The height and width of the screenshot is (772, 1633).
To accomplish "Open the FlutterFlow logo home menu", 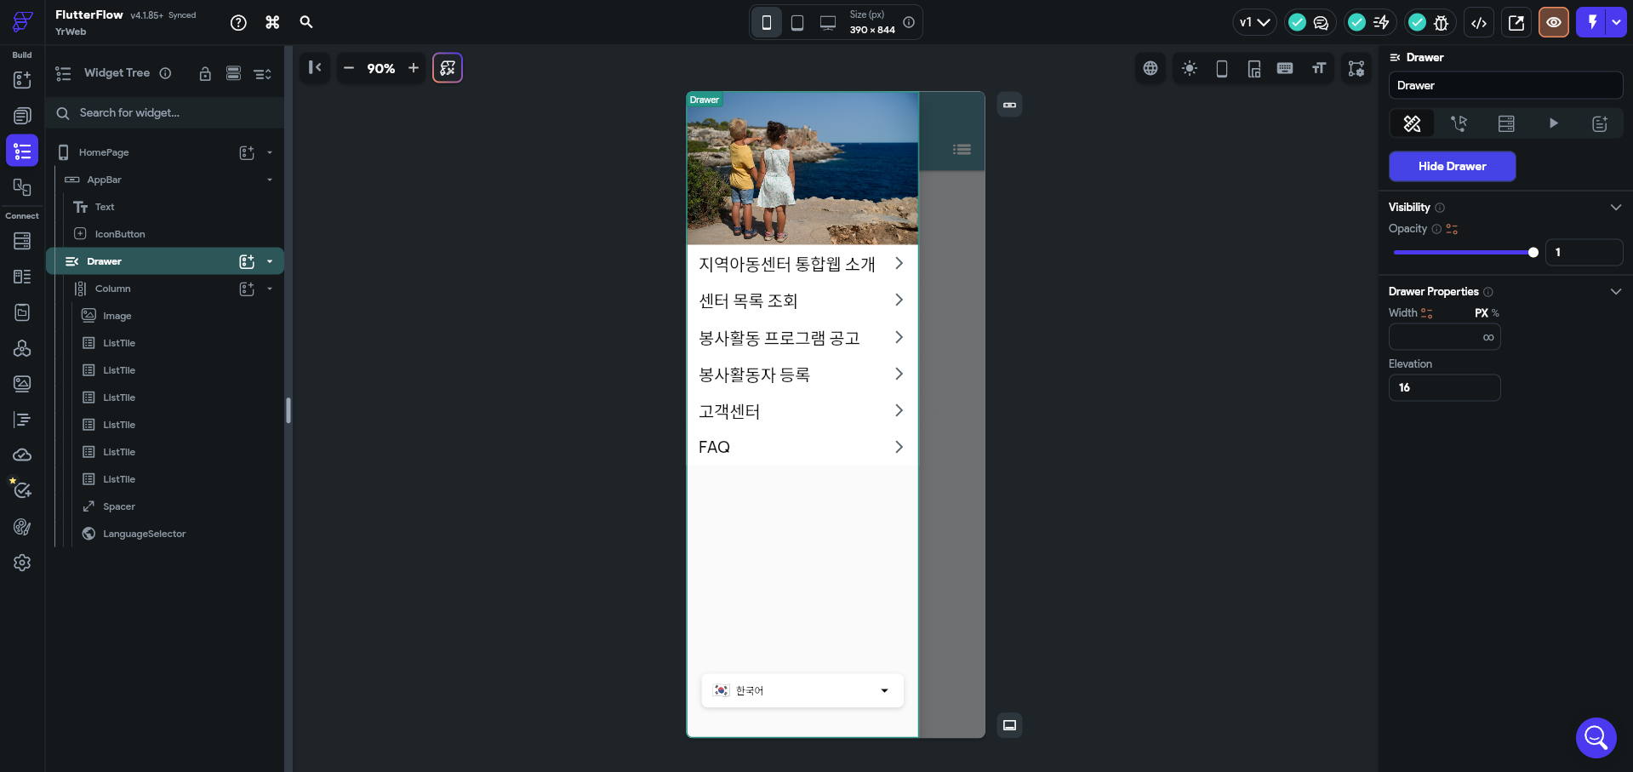I will [x=23, y=22].
